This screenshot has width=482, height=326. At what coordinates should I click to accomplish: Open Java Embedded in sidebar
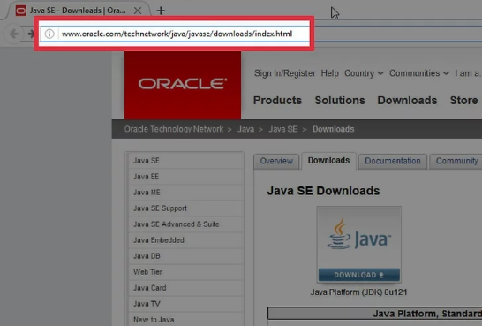pos(186,240)
